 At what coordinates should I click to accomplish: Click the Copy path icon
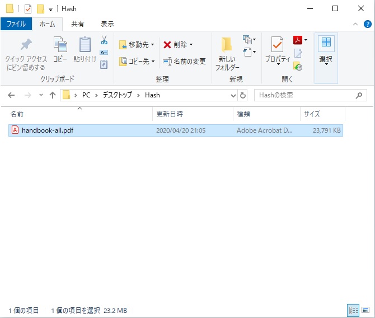tap(104, 53)
